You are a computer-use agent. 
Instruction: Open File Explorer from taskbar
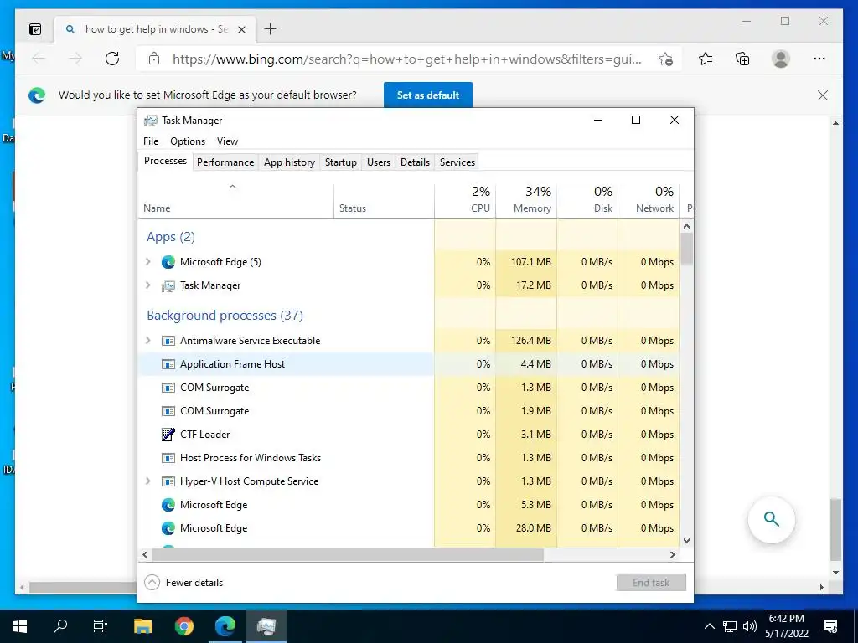143,626
